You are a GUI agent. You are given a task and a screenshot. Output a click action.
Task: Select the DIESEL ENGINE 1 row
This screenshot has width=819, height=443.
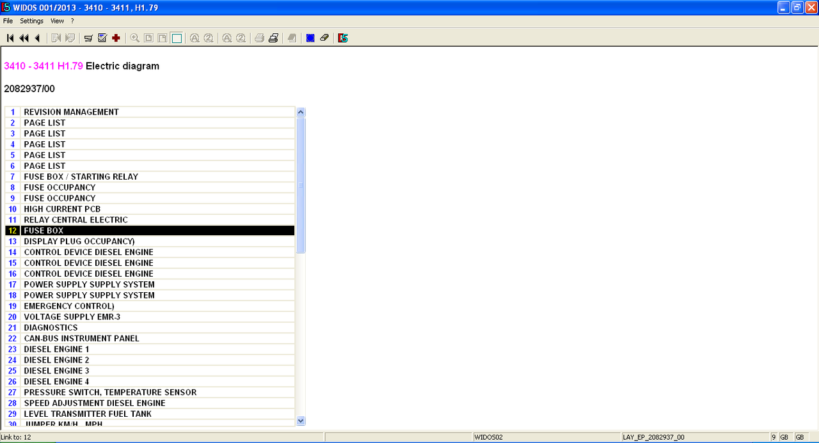click(x=150, y=350)
